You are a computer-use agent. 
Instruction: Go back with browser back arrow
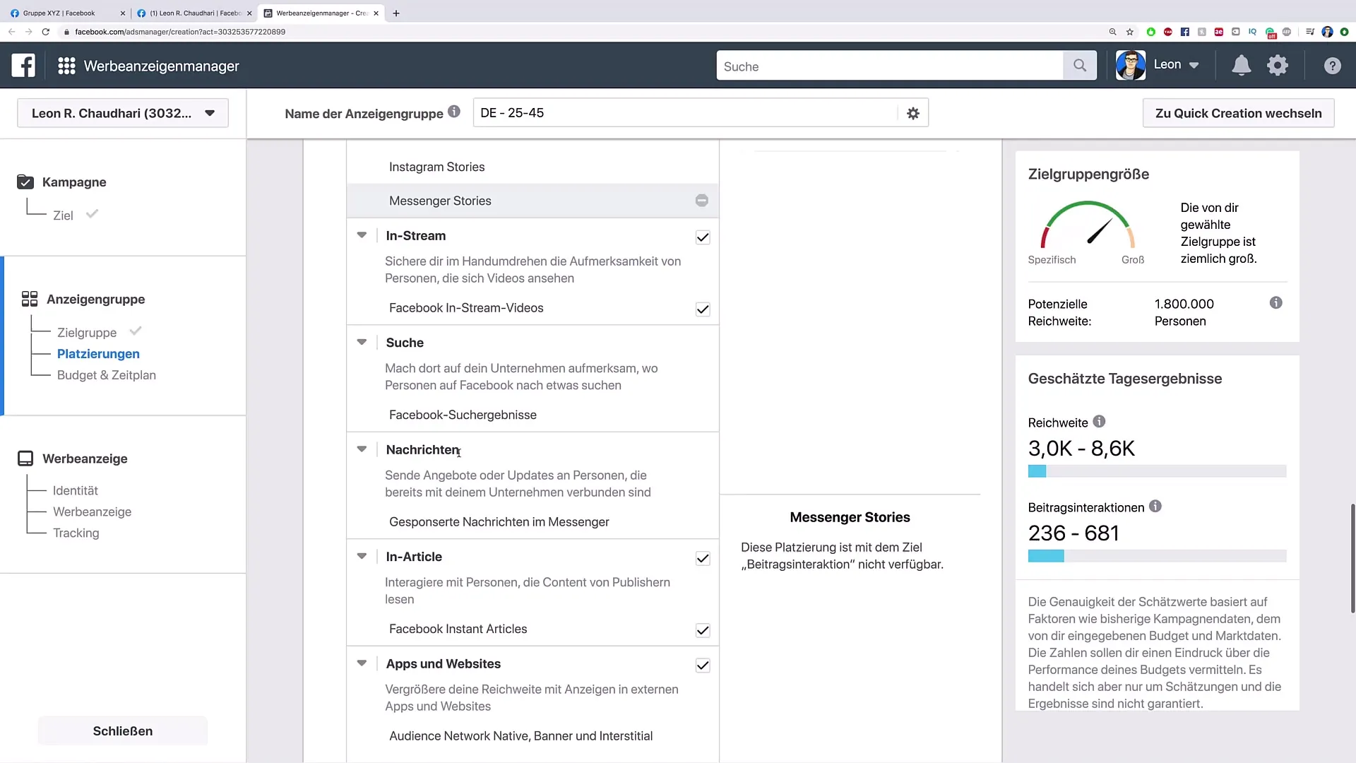coord(11,32)
